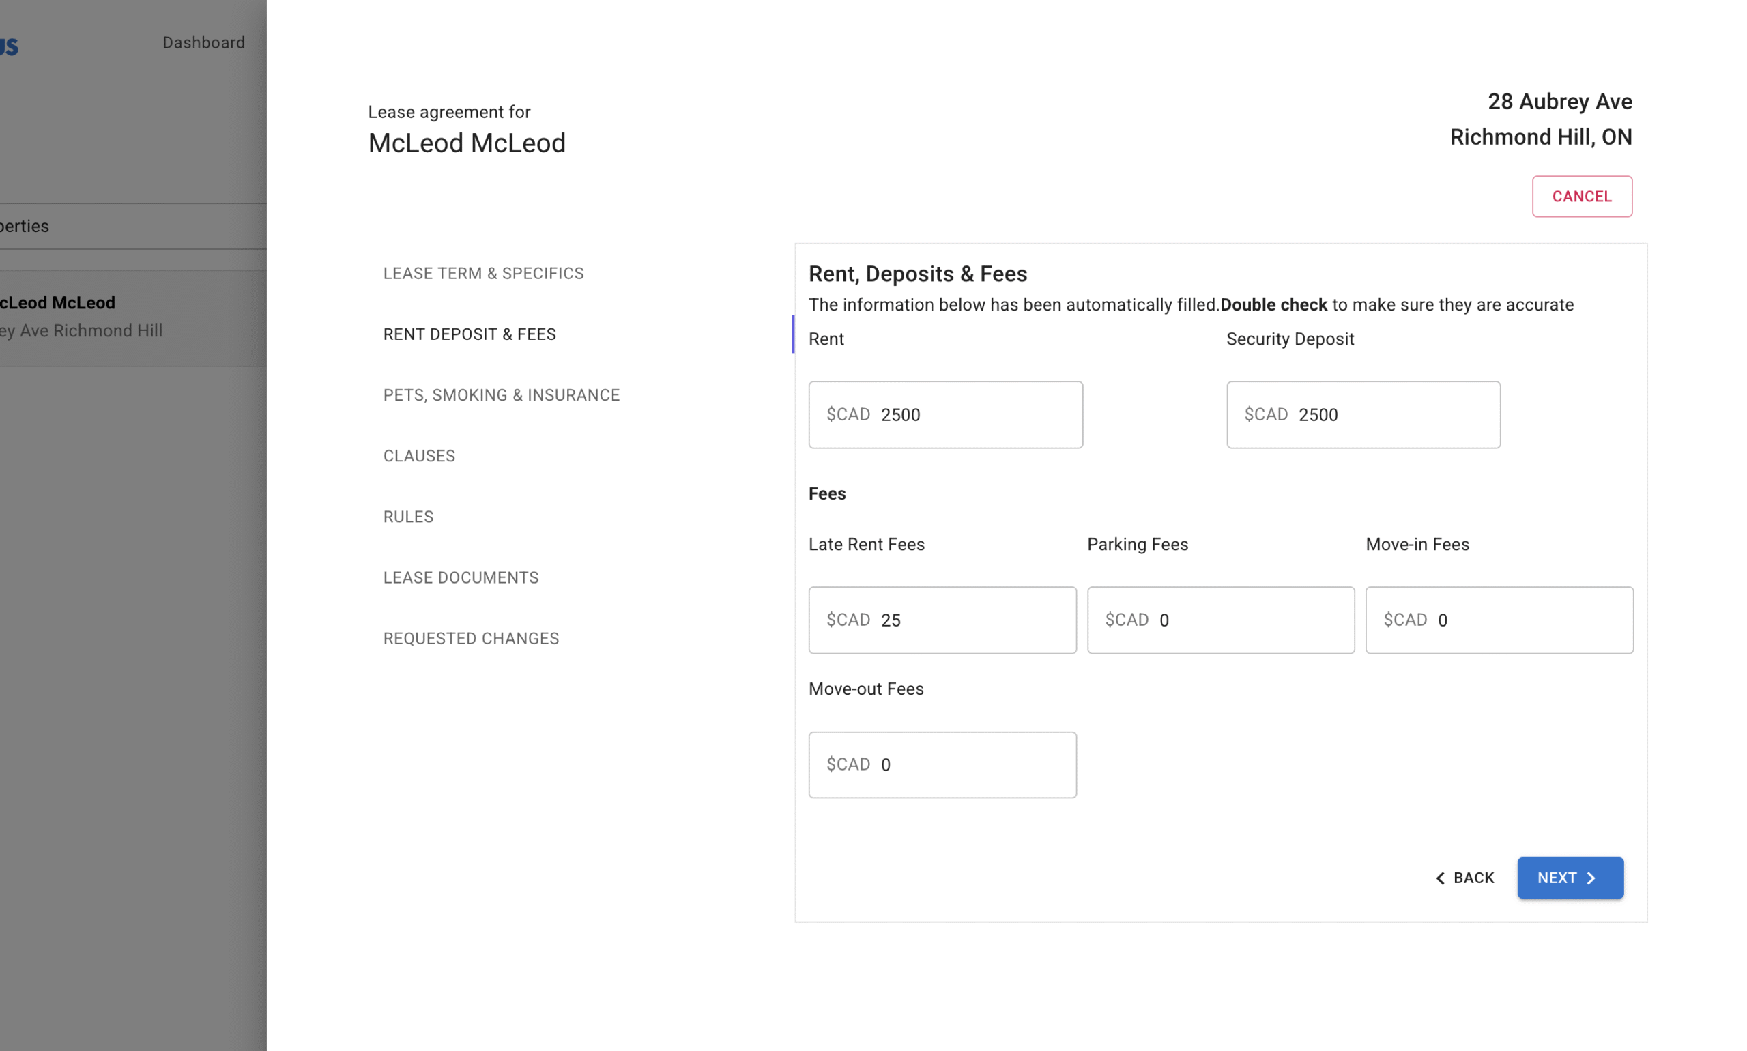Click the partial logo at the top left
Screen dimensions: 1747x1051
[9, 46]
